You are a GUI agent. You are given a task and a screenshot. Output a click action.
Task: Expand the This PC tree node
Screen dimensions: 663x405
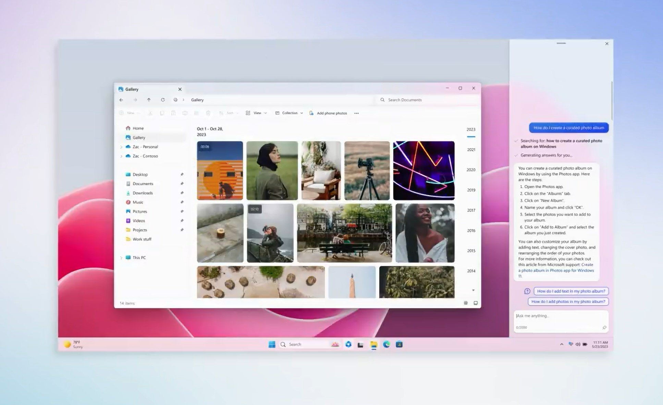click(x=121, y=258)
